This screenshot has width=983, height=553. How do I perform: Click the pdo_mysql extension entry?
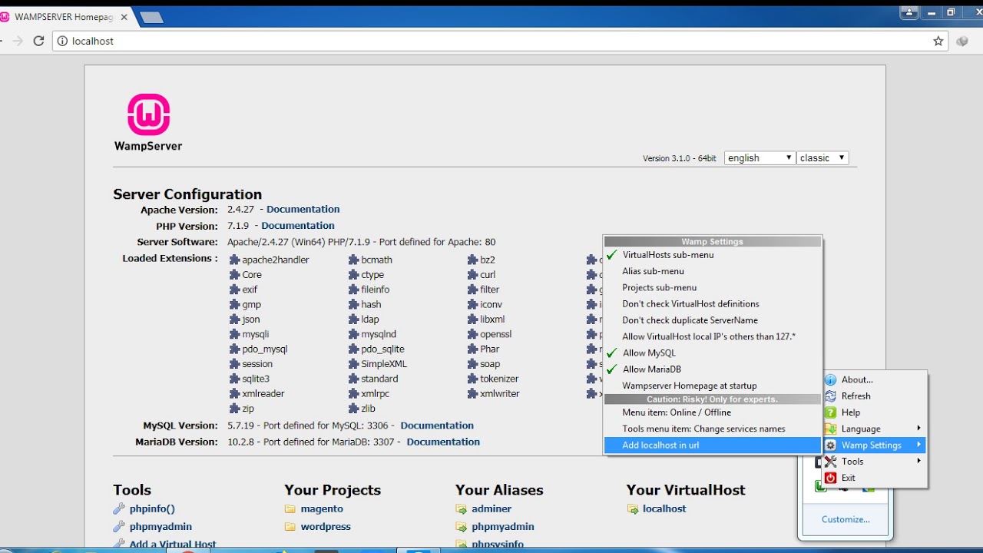coord(259,349)
